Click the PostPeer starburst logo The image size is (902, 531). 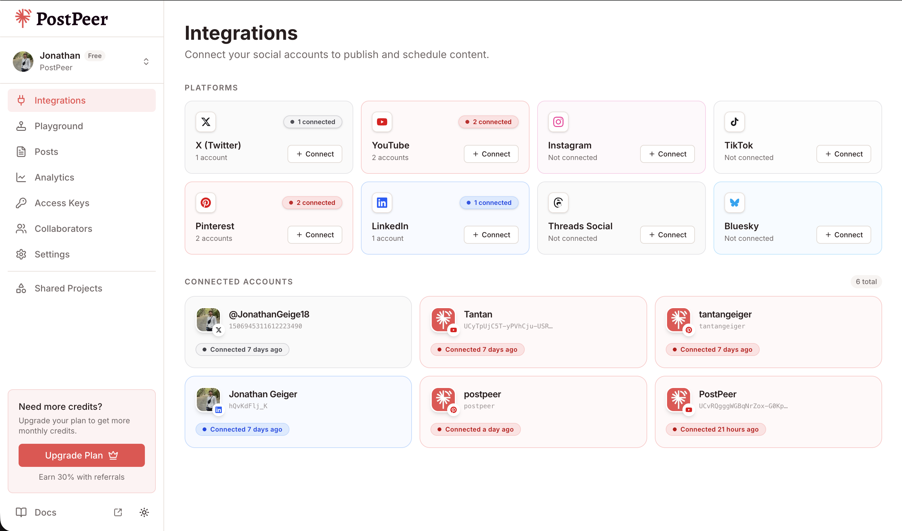(23, 18)
